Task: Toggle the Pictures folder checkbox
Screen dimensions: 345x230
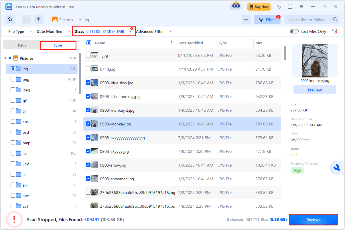Action: pyautogui.click(x=10, y=58)
